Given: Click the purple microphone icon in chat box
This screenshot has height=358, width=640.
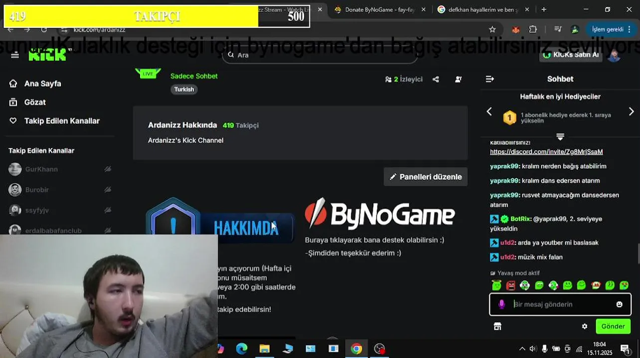Looking at the screenshot, I should [501, 304].
